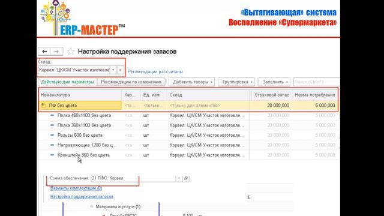Click item icon beside Рельсы 600
Viewport: 384px width, 216px height.
[52, 135]
